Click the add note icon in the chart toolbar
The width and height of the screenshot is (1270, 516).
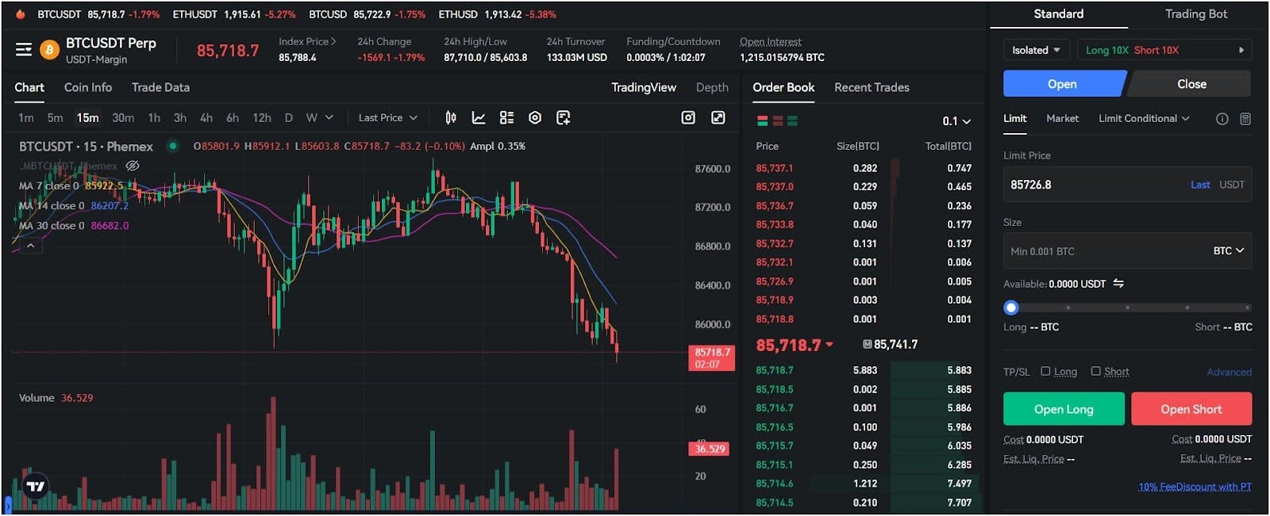coord(564,117)
